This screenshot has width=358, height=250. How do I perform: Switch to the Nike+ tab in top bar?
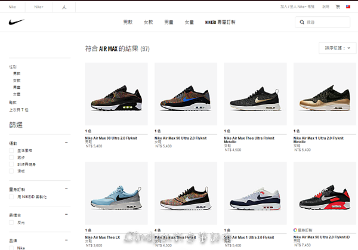[x=39, y=7]
